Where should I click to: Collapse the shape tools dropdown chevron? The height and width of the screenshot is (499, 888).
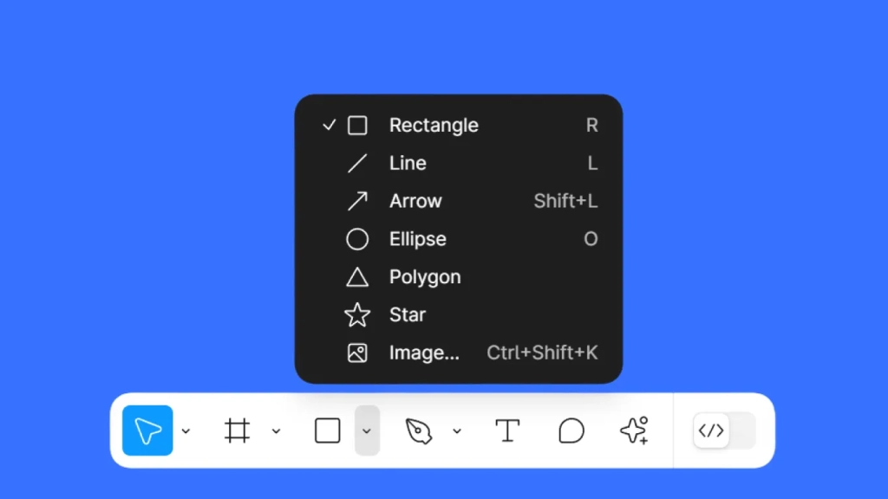[367, 431]
